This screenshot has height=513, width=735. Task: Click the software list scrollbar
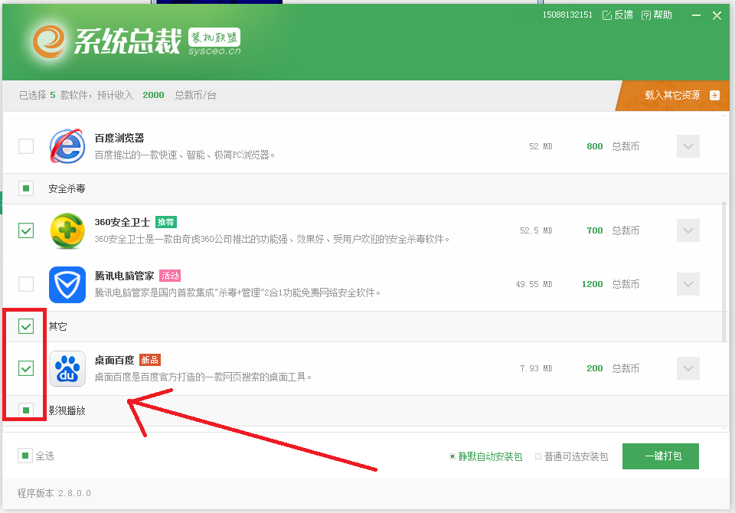click(x=724, y=272)
